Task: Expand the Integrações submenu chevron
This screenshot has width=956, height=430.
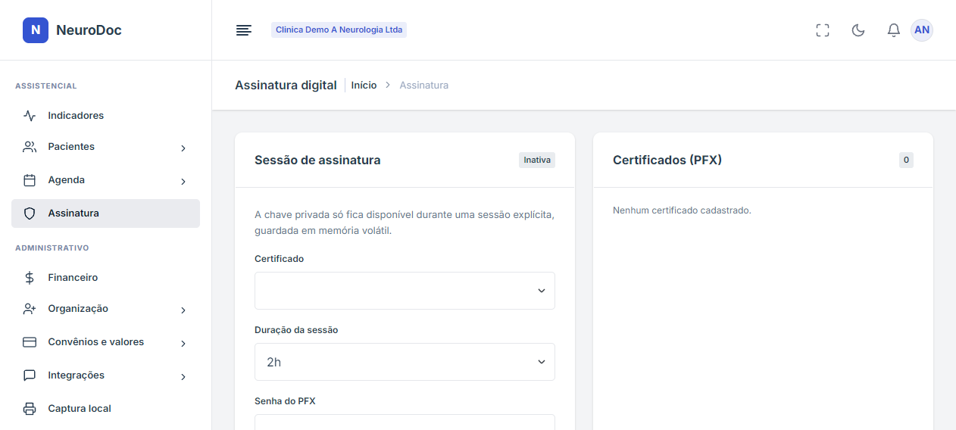Action: pyautogui.click(x=183, y=377)
